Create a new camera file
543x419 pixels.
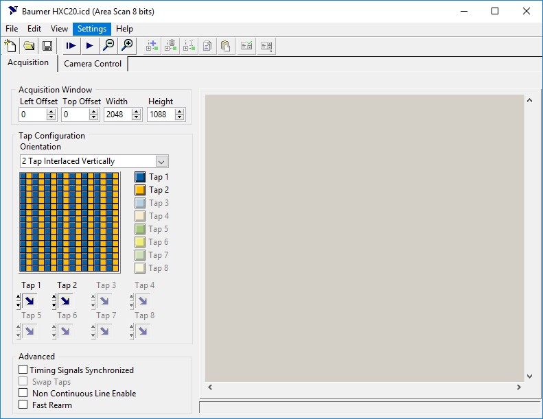10,46
